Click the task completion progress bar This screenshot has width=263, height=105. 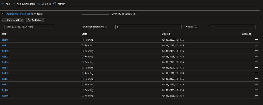pyautogui.click(x=96, y=15)
